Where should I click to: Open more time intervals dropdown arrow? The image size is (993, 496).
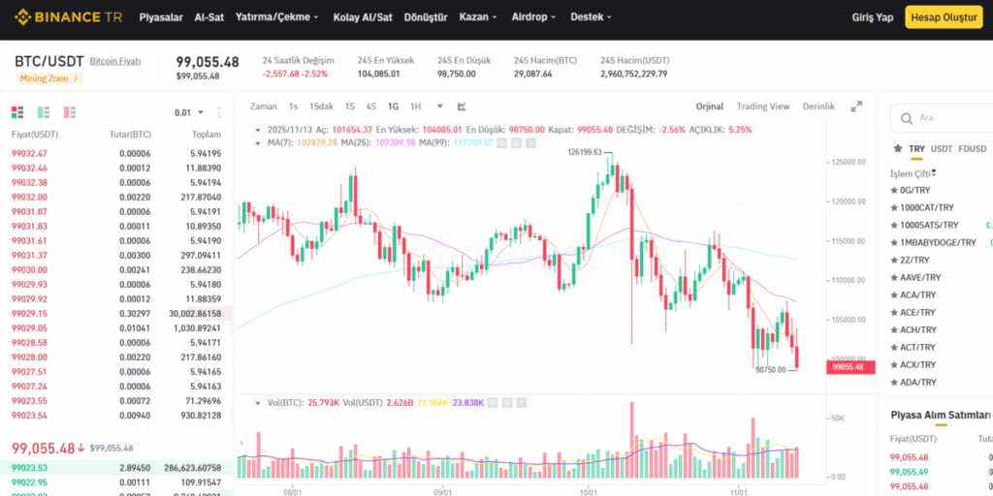(439, 107)
